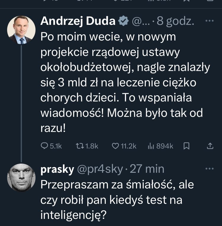Click the "8 godz." timestamp
Image resolution: width=222 pixels, height=226 pixels.
click(x=176, y=21)
